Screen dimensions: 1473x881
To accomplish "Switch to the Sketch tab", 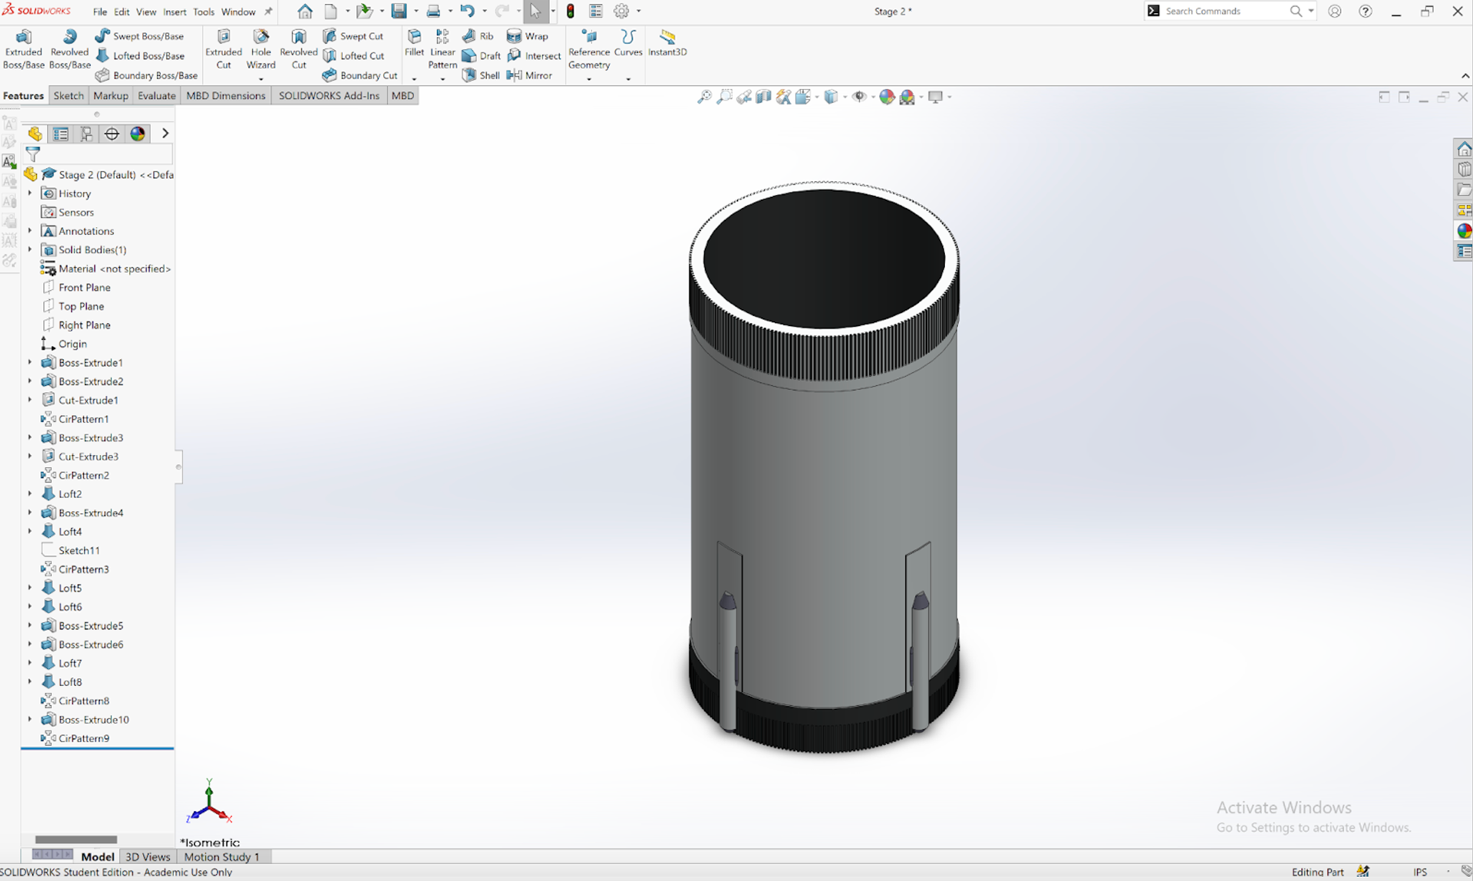I will pyautogui.click(x=68, y=96).
